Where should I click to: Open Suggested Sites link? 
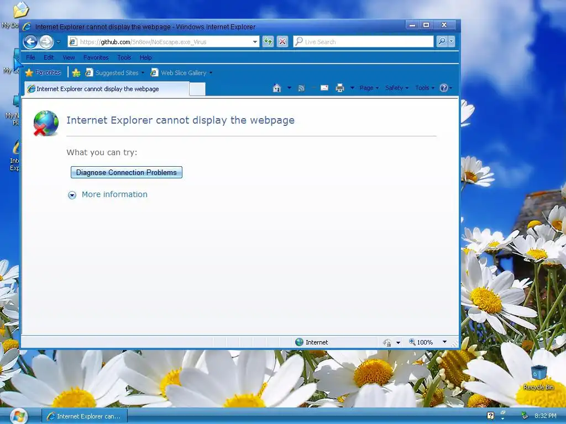pyautogui.click(x=115, y=73)
